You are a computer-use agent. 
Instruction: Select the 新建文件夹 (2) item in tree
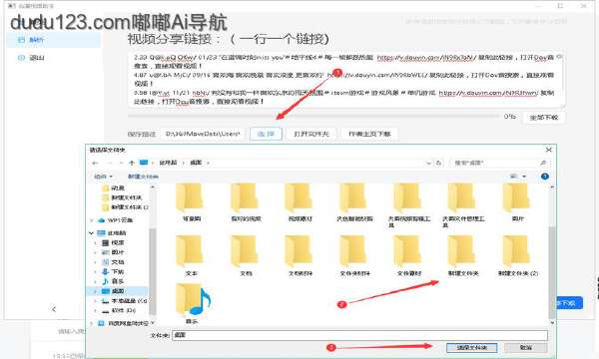pyautogui.click(x=126, y=207)
